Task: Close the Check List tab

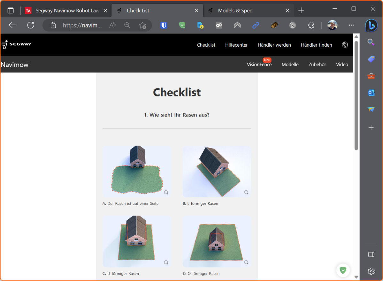Action: tap(197, 11)
